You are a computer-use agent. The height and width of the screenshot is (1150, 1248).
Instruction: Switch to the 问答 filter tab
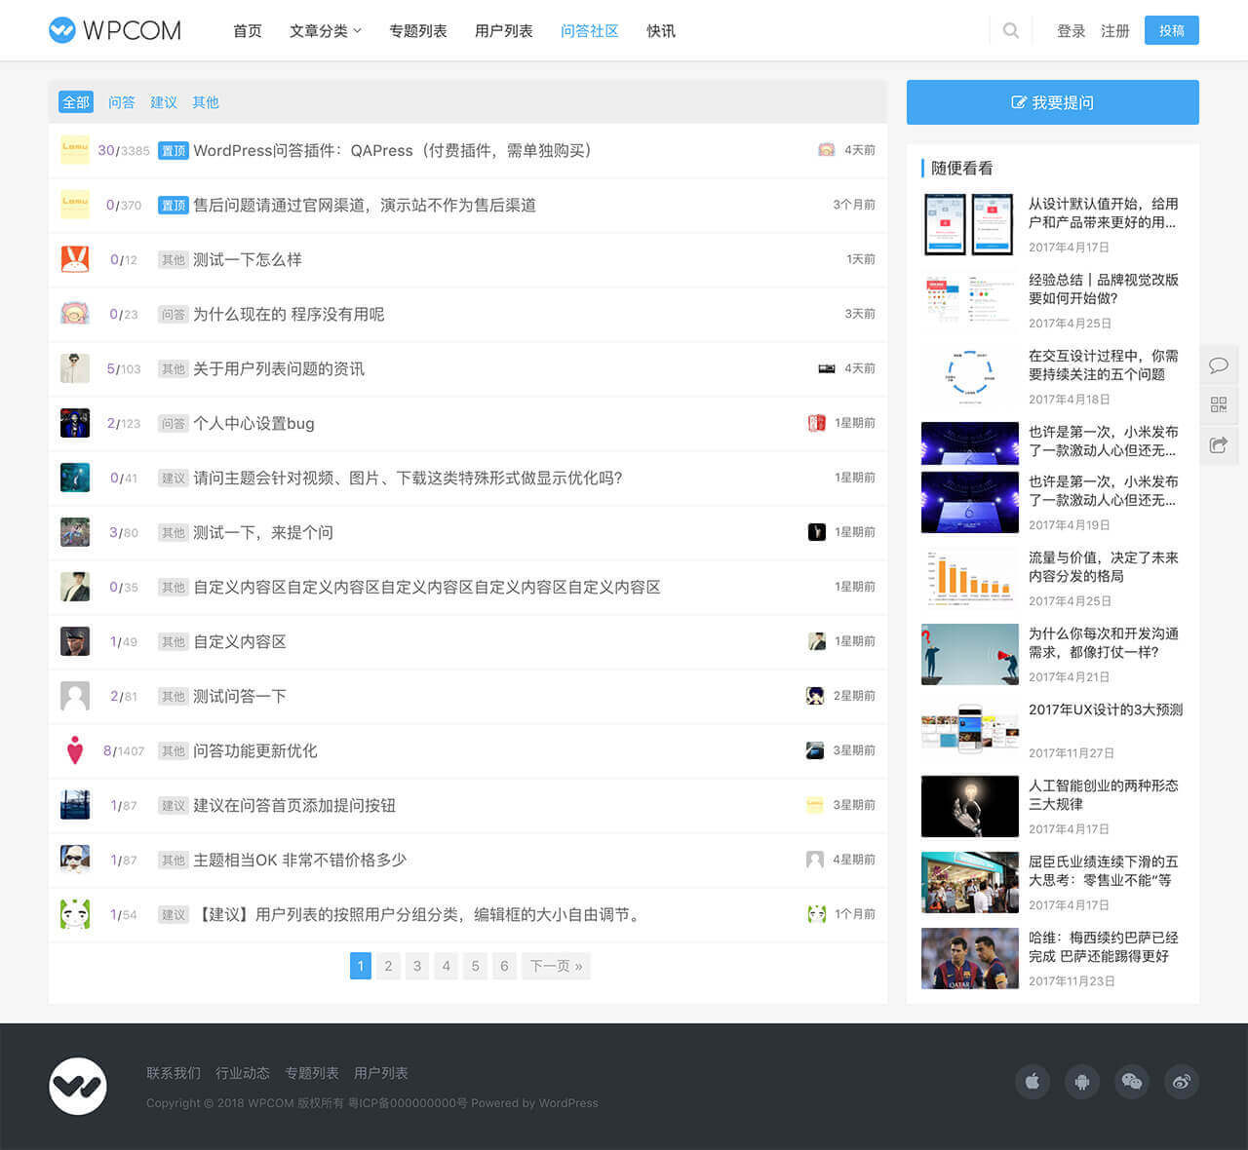(x=122, y=101)
